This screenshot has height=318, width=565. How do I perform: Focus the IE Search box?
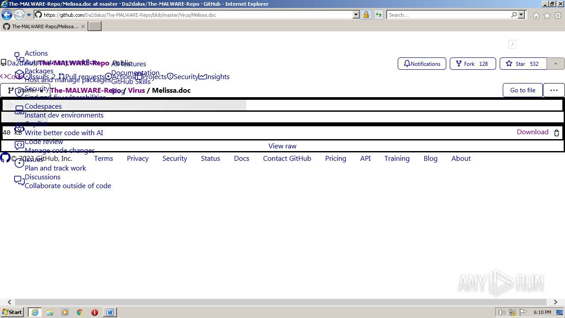448,15
